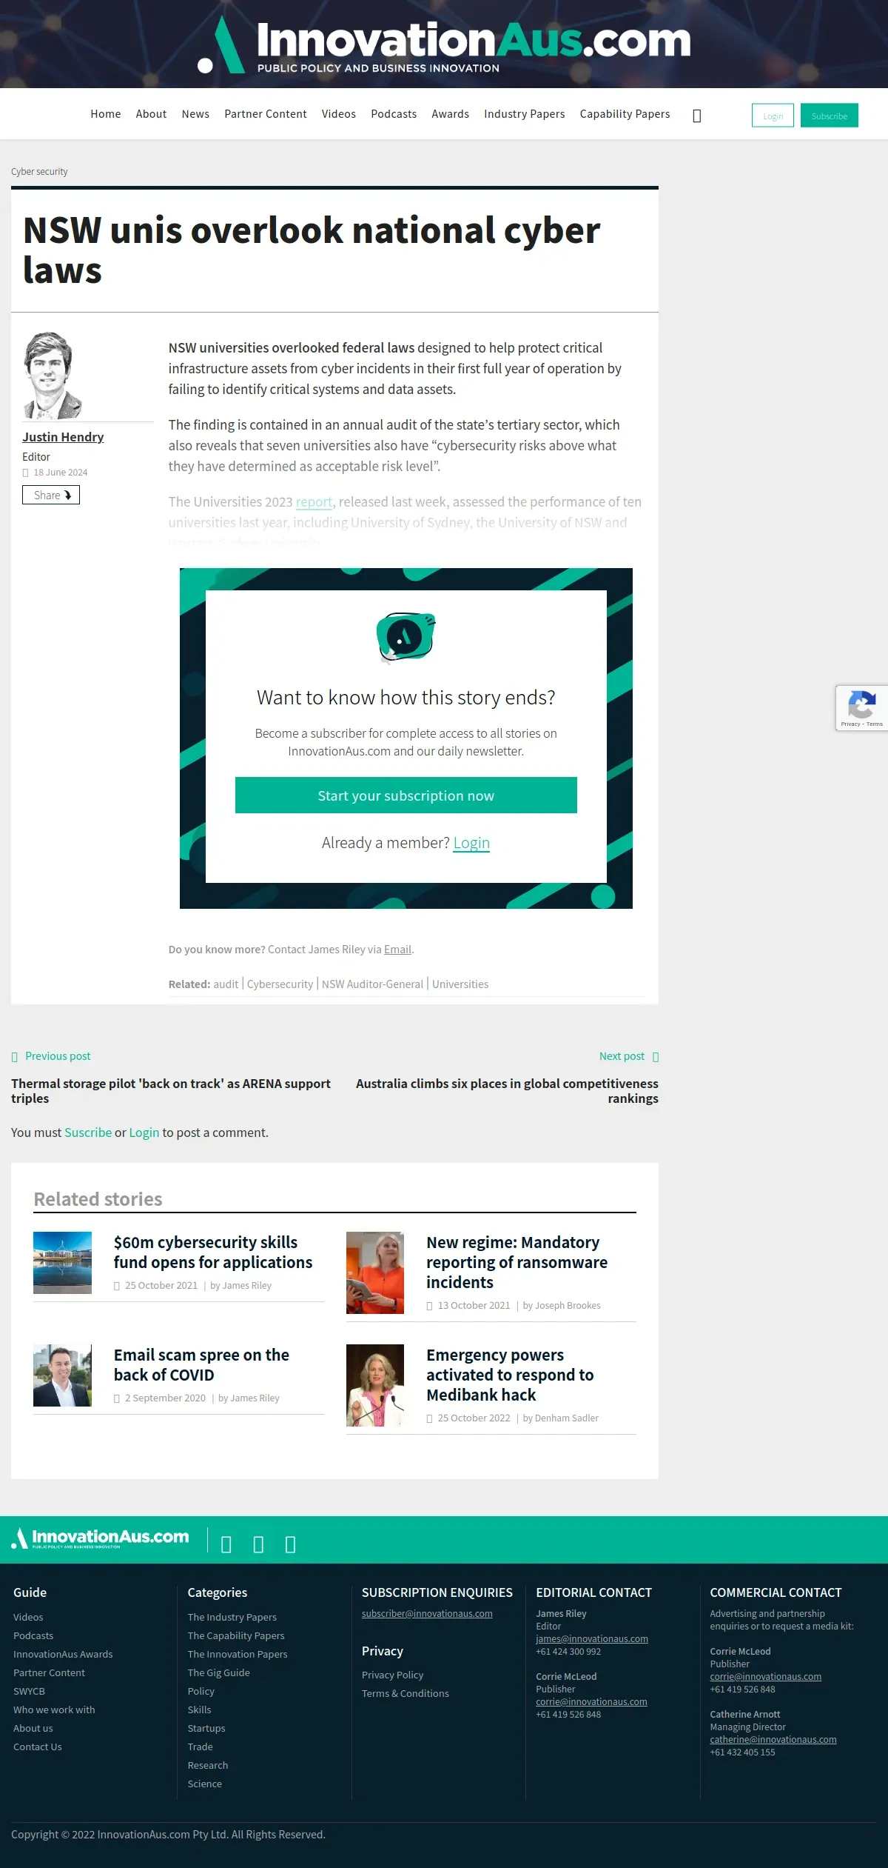This screenshot has height=1868, width=888.
Task: Open author Justin Hendry's profile link
Action: 63,437
